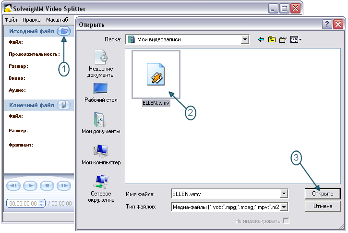Open the Масштаб menu
The image size is (348, 233).
coord(57,20)
